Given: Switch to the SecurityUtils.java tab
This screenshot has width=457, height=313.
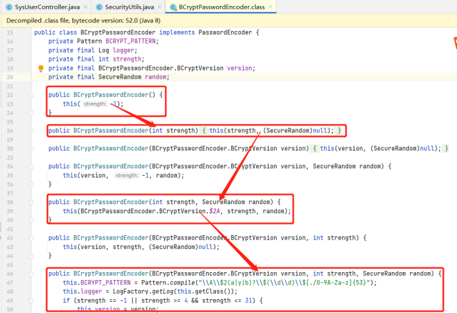Looking at the screenshot, I should click(x=129, y=7).
